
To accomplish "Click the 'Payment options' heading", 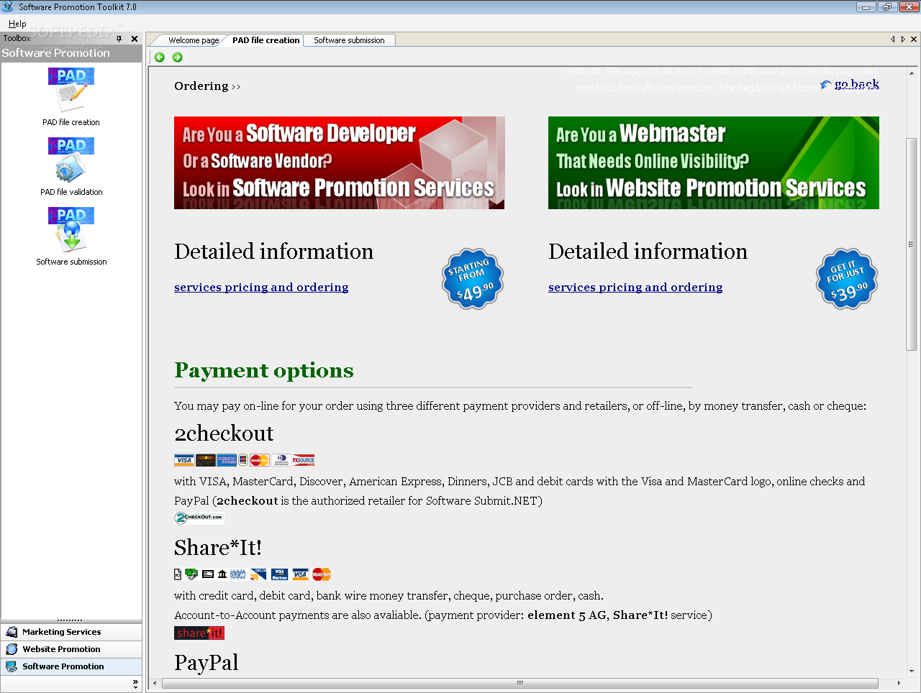I will tap(264, 370).
